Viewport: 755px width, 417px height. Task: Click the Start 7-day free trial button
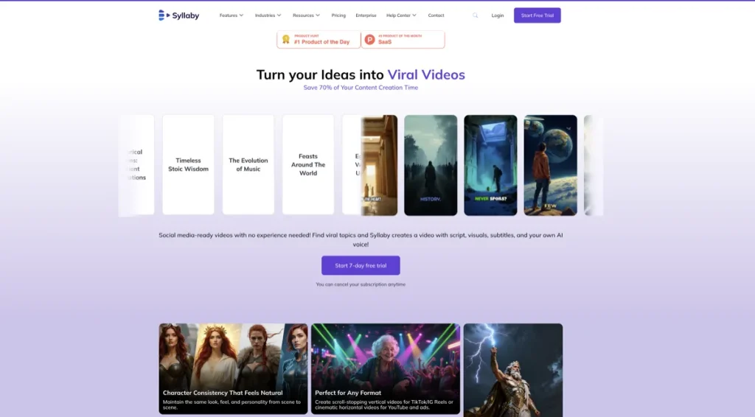(x=361, y=265)
